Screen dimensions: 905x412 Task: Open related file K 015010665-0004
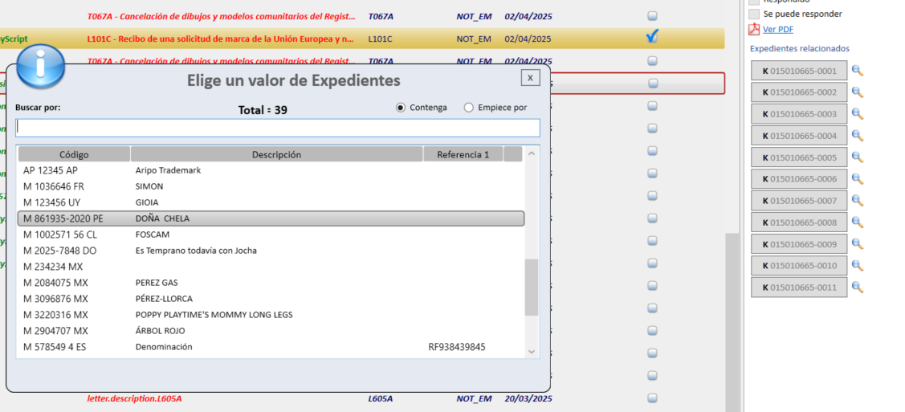coord(799,136)
